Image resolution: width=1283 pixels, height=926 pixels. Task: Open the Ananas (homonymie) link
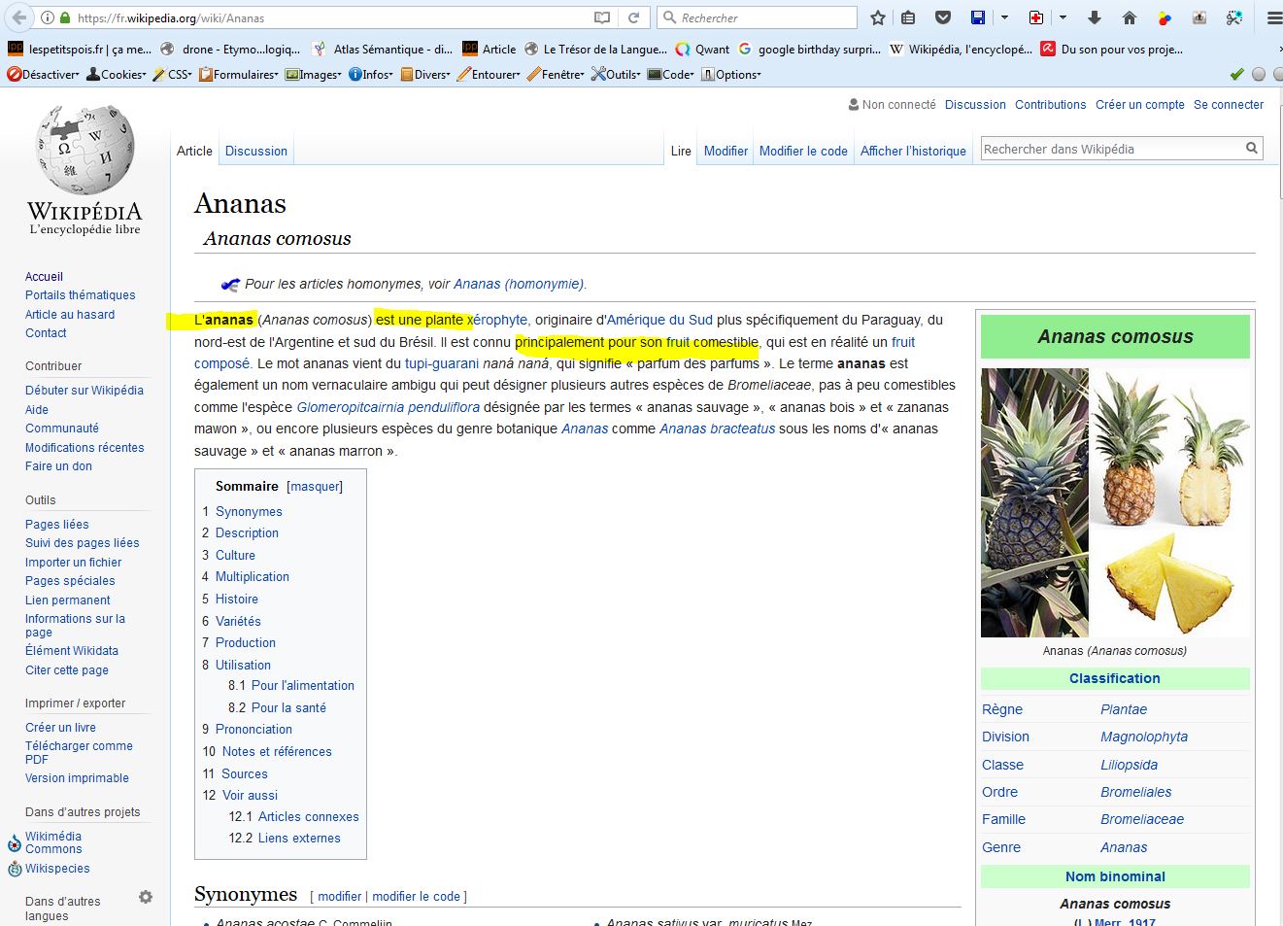pyautogui.click(x=519, y=284)
